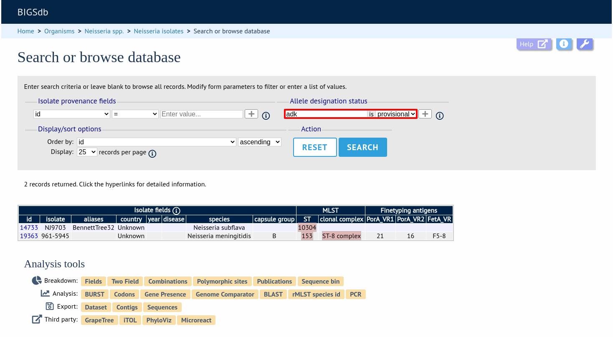Open the '=' operator dropdown
The height and width of the screenshot is (337, 613).
135,114
